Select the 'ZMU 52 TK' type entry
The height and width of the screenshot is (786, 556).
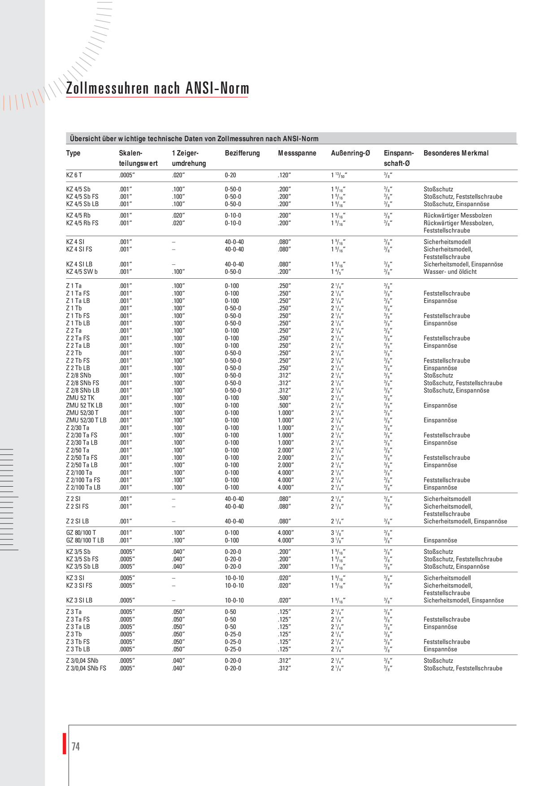80,398
